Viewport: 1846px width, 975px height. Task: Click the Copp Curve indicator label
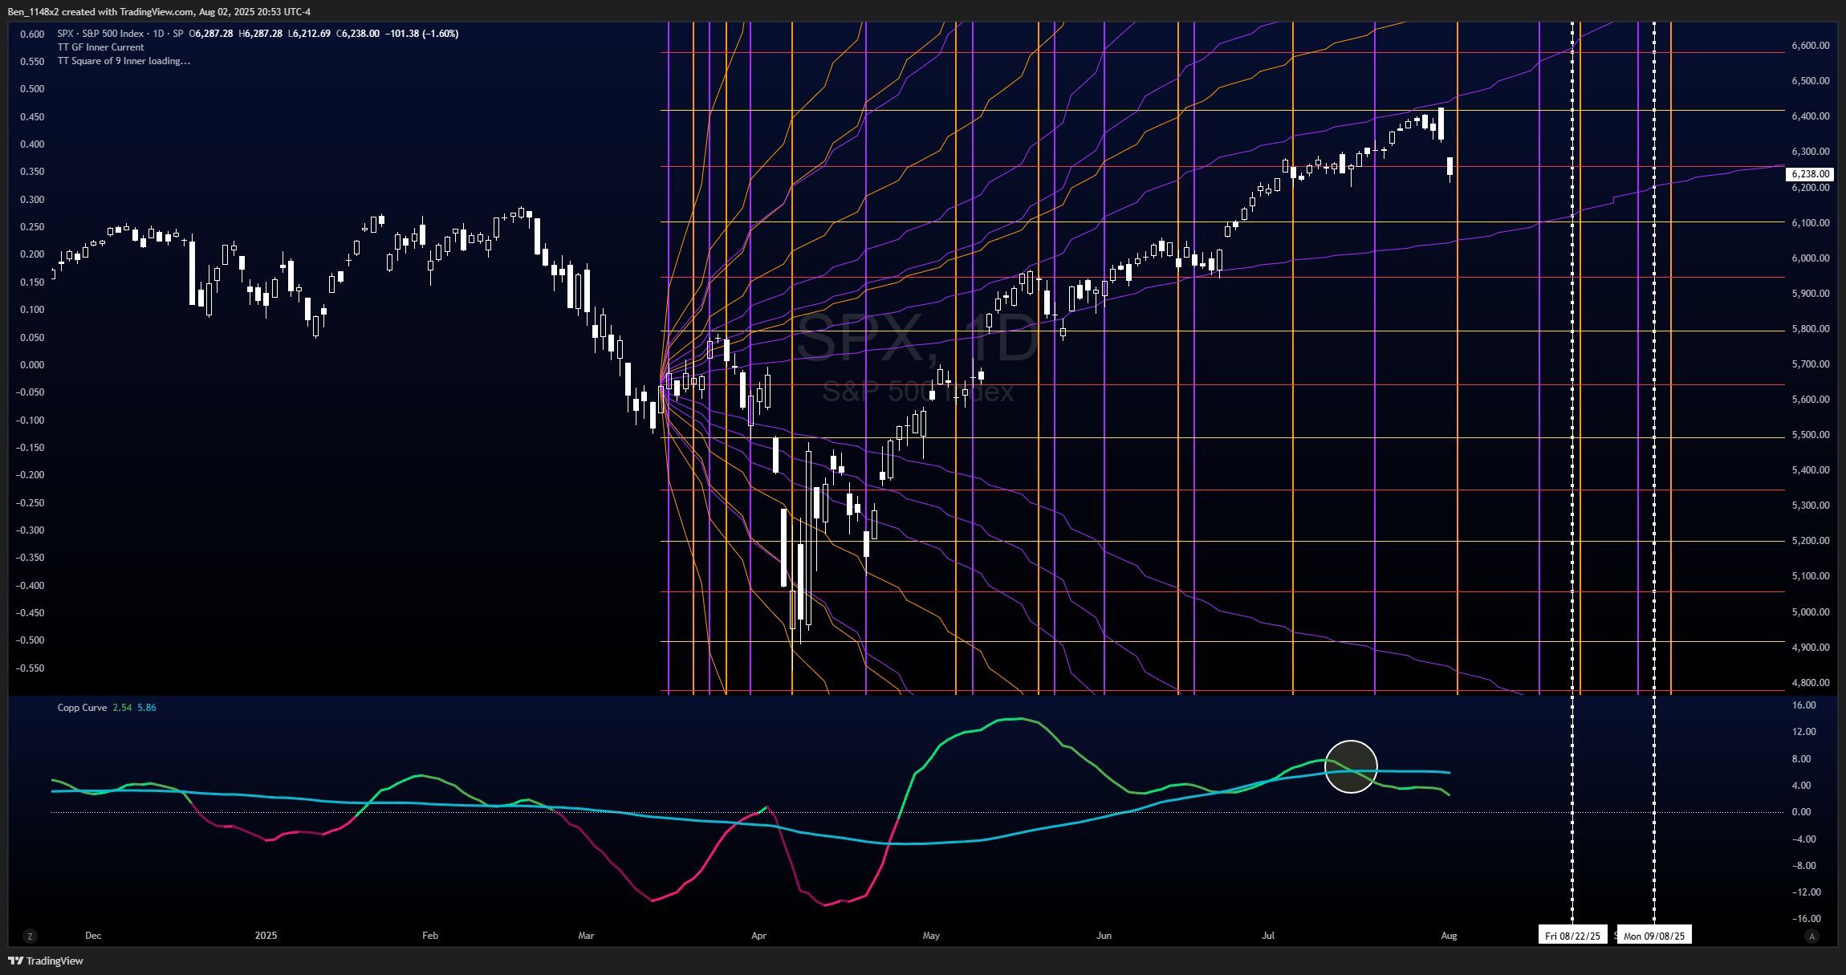82,708
